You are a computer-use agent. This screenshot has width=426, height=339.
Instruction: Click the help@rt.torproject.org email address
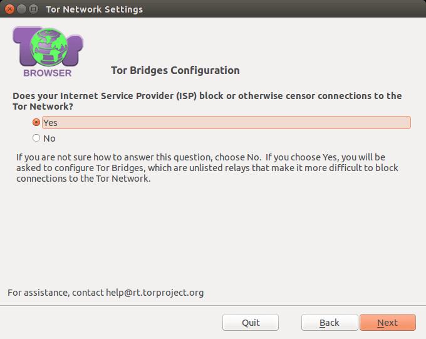pyautogui.click(x=155, y=293)
